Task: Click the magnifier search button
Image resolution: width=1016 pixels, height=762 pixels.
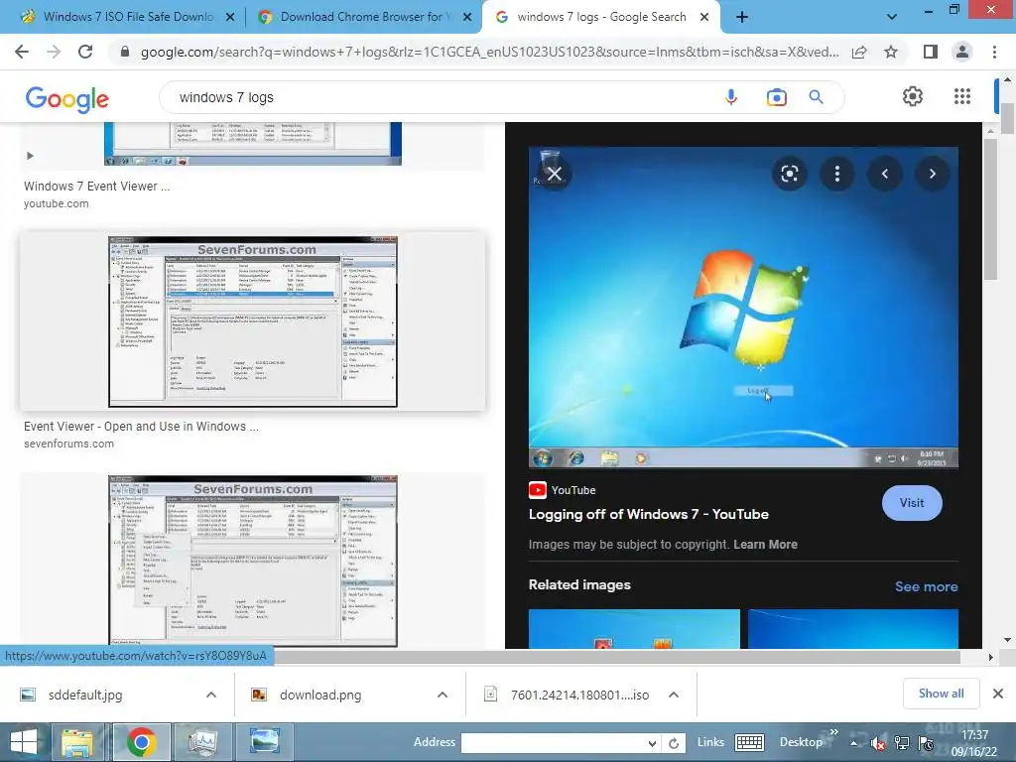Action: pos(816,97)
